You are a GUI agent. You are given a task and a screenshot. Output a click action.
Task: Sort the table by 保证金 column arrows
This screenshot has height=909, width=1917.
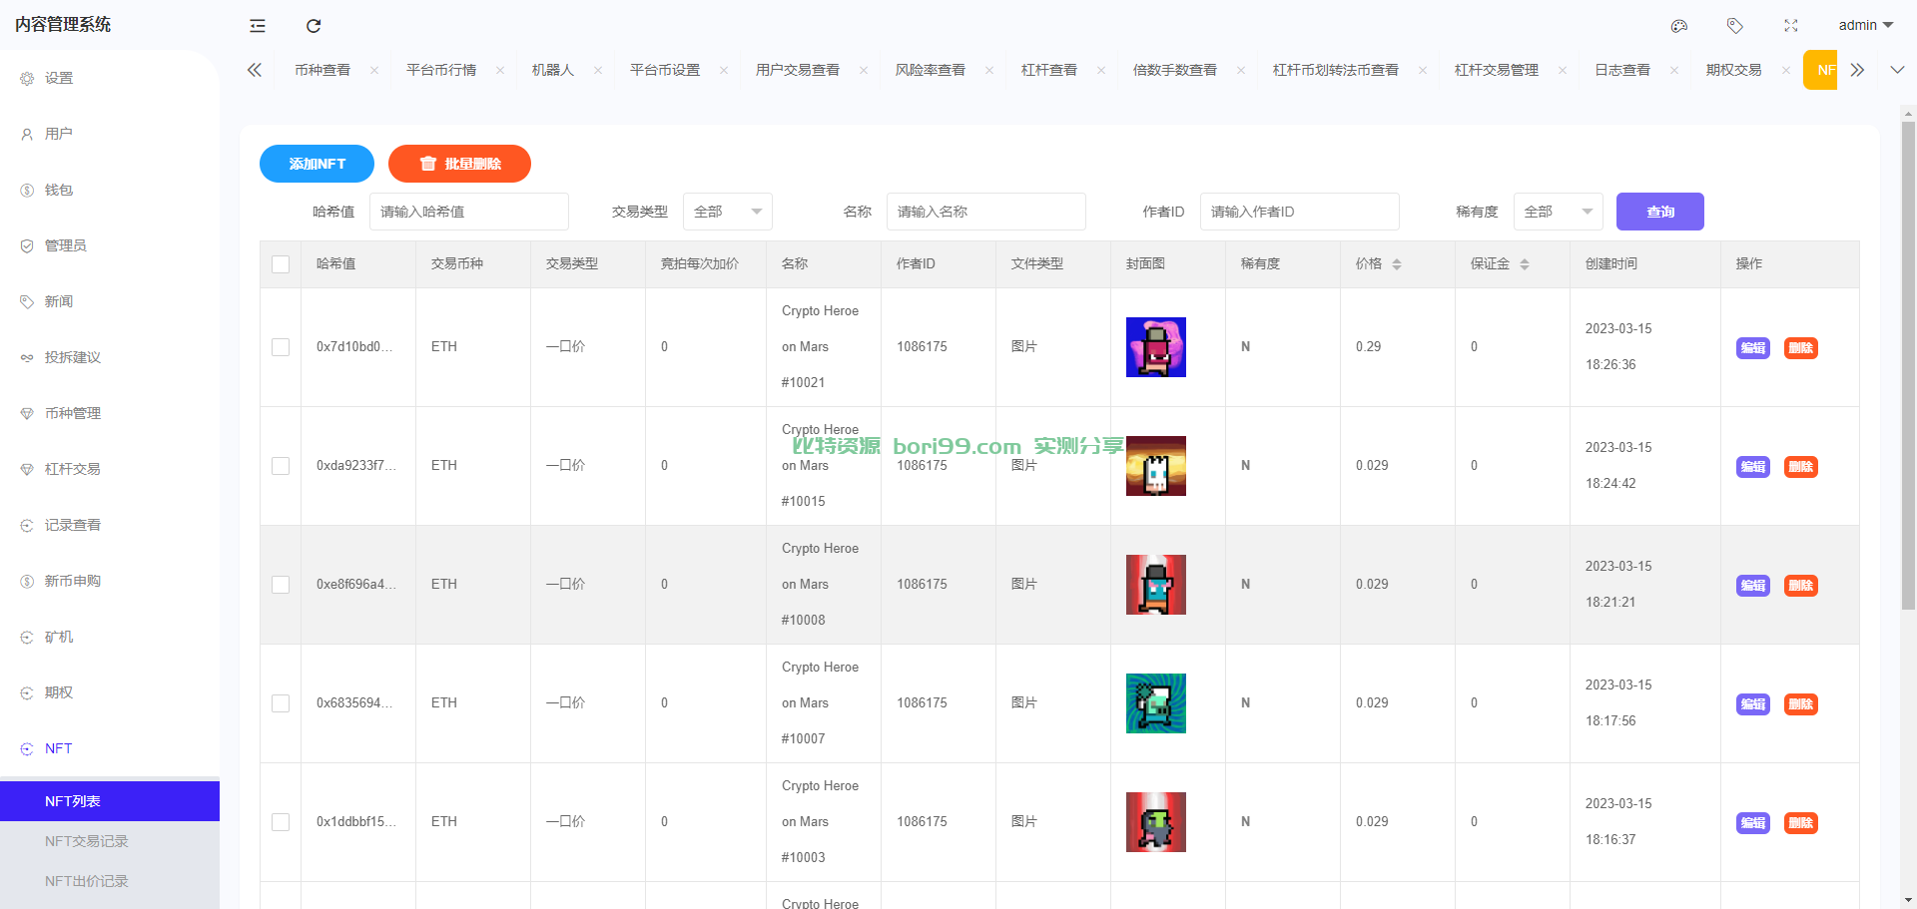(1525, 264)
